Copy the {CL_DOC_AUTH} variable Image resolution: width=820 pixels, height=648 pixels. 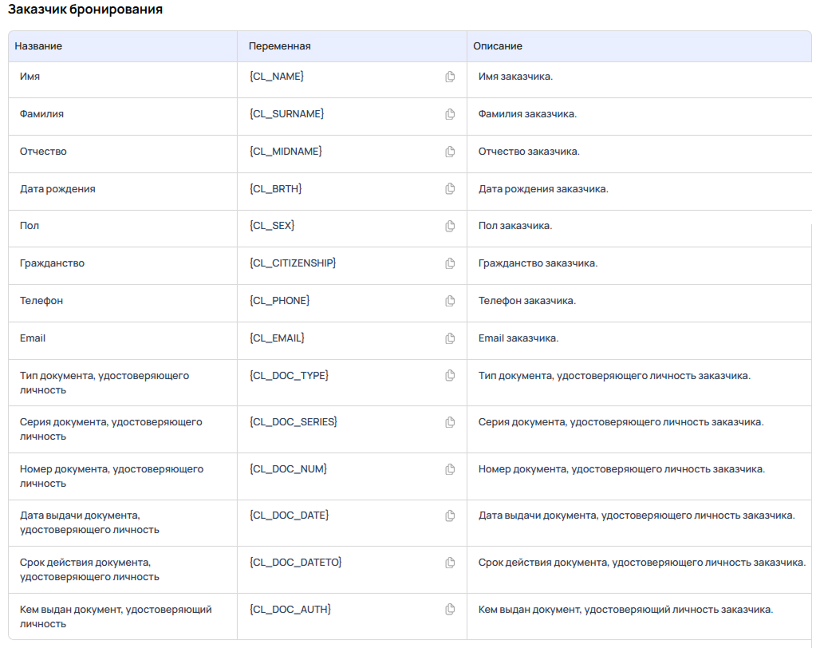[450, 610]
